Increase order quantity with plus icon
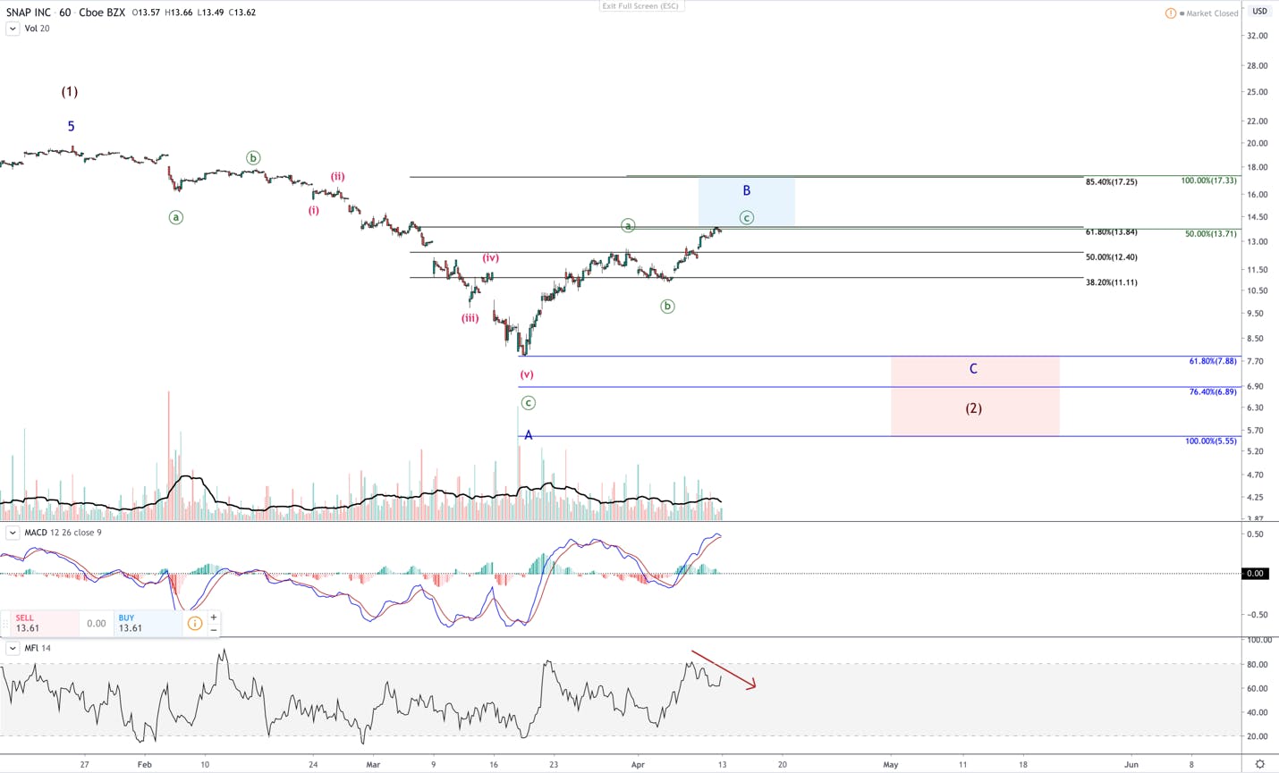1279x773 pixels. click(x=213, y=618)
